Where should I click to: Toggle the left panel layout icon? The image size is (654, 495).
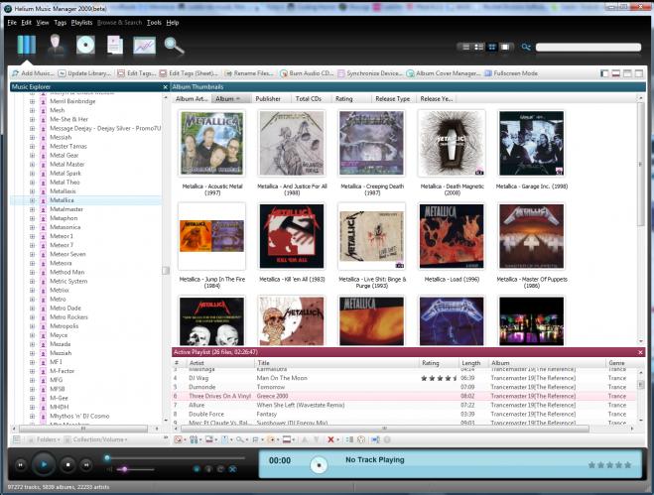pyautogui.click(x=604, y=73)
